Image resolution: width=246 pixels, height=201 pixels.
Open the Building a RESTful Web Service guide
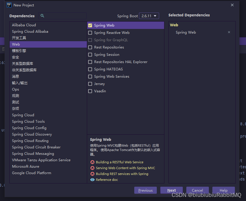(120, 162)
